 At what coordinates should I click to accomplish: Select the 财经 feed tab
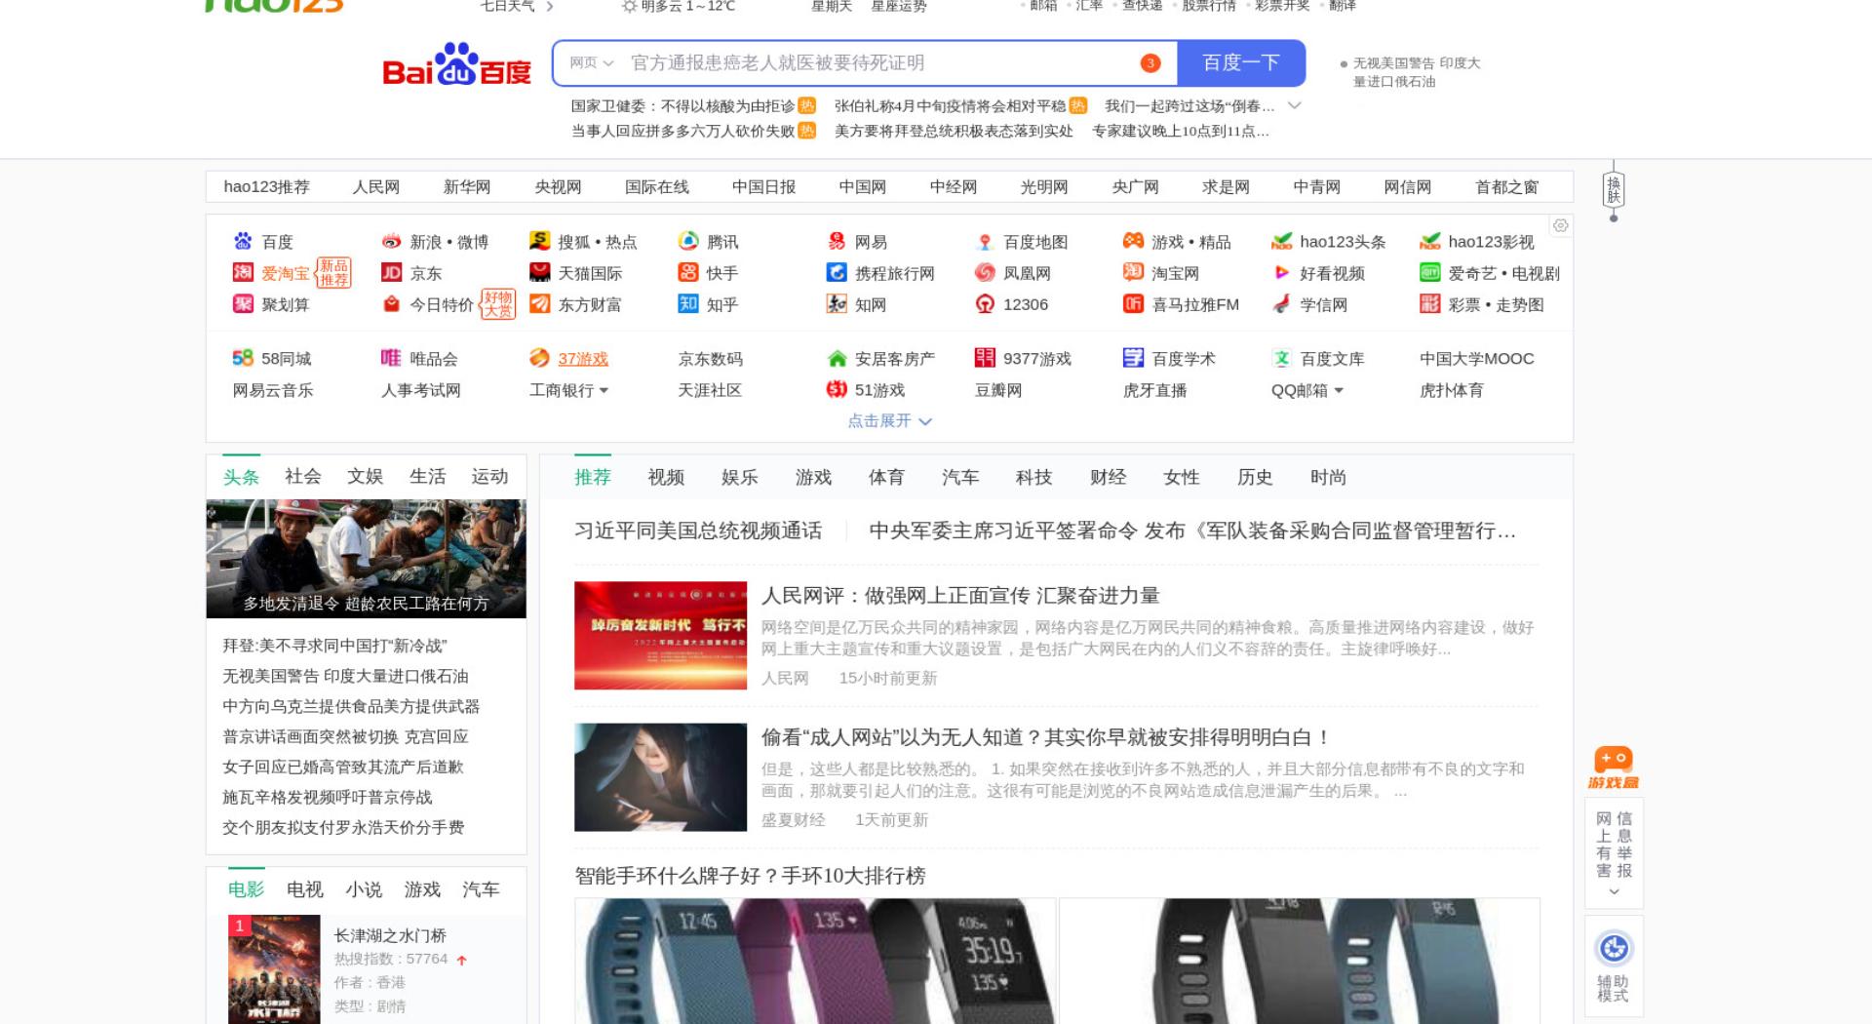[x=1108, y=477]
